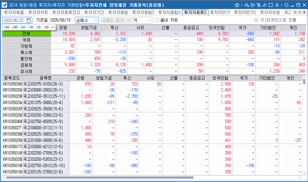
Task: Click the row 국고02750-4509(25-9)
Action: [152, 122]
